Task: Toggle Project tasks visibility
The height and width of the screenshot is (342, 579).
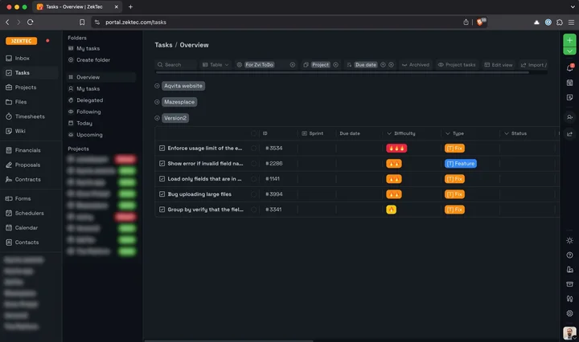Action: [x=457, y=65]
